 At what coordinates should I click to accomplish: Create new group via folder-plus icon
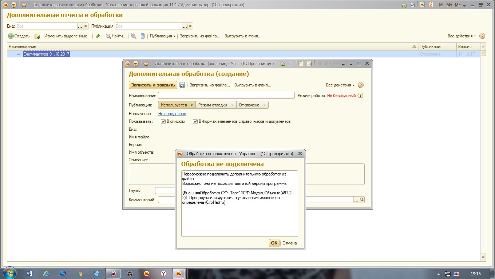37,36
